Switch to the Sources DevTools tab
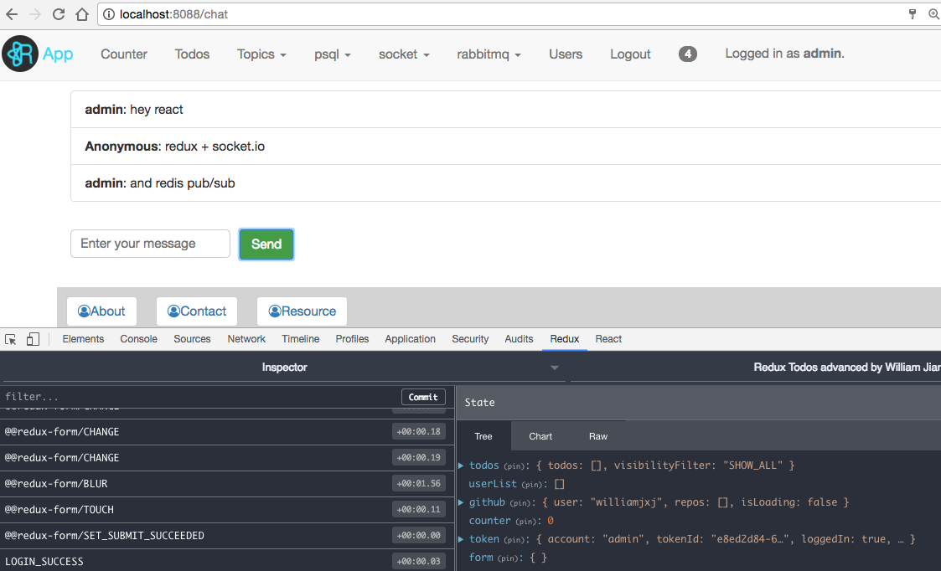 (192, 339)
